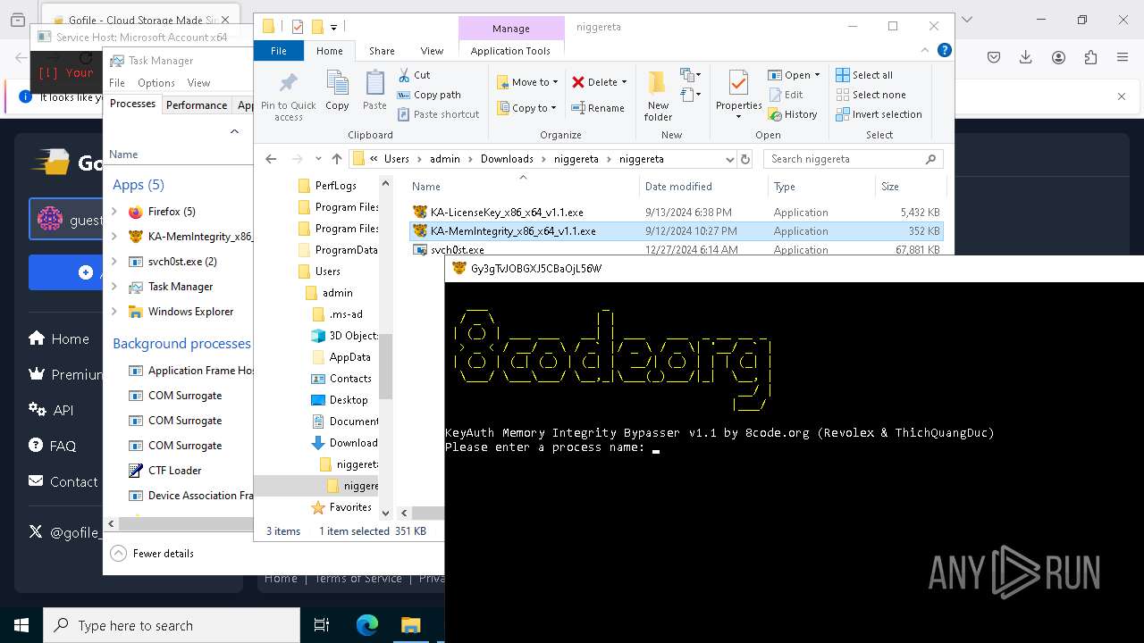Screen dimensions: 1144x643
Task: Click Cut in Clipboard group
Action: (414, 75)
